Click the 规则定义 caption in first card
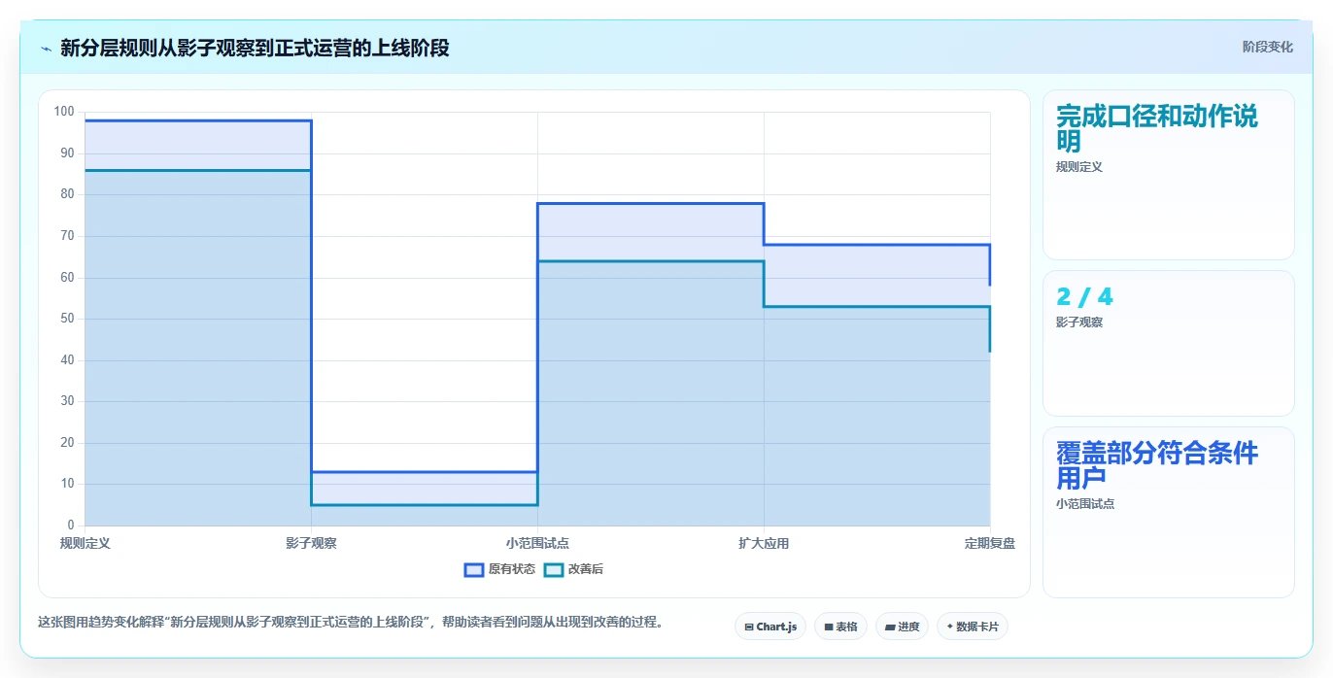The height and width of the screenshot is (678, 1333). (1079, 167)
